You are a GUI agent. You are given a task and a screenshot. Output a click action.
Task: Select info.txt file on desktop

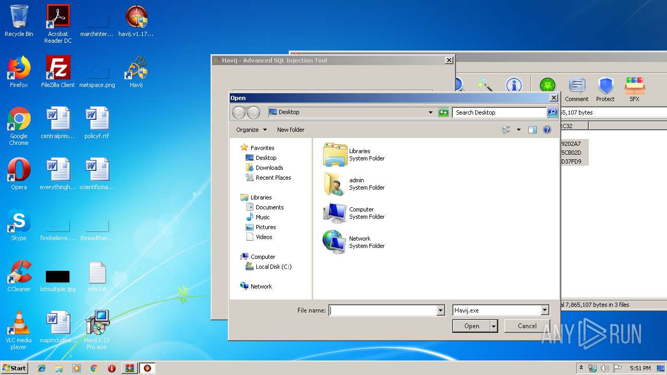[97, 276]
